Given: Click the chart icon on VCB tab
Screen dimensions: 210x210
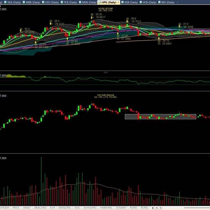Looking at the screenshot, I should tap(141, 2).
